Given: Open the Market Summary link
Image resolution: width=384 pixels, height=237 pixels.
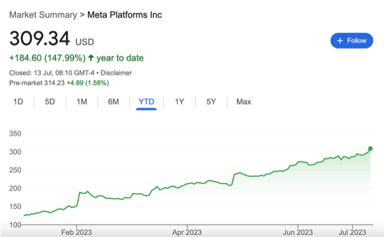Looking at the screenshot, I should 43,15.
